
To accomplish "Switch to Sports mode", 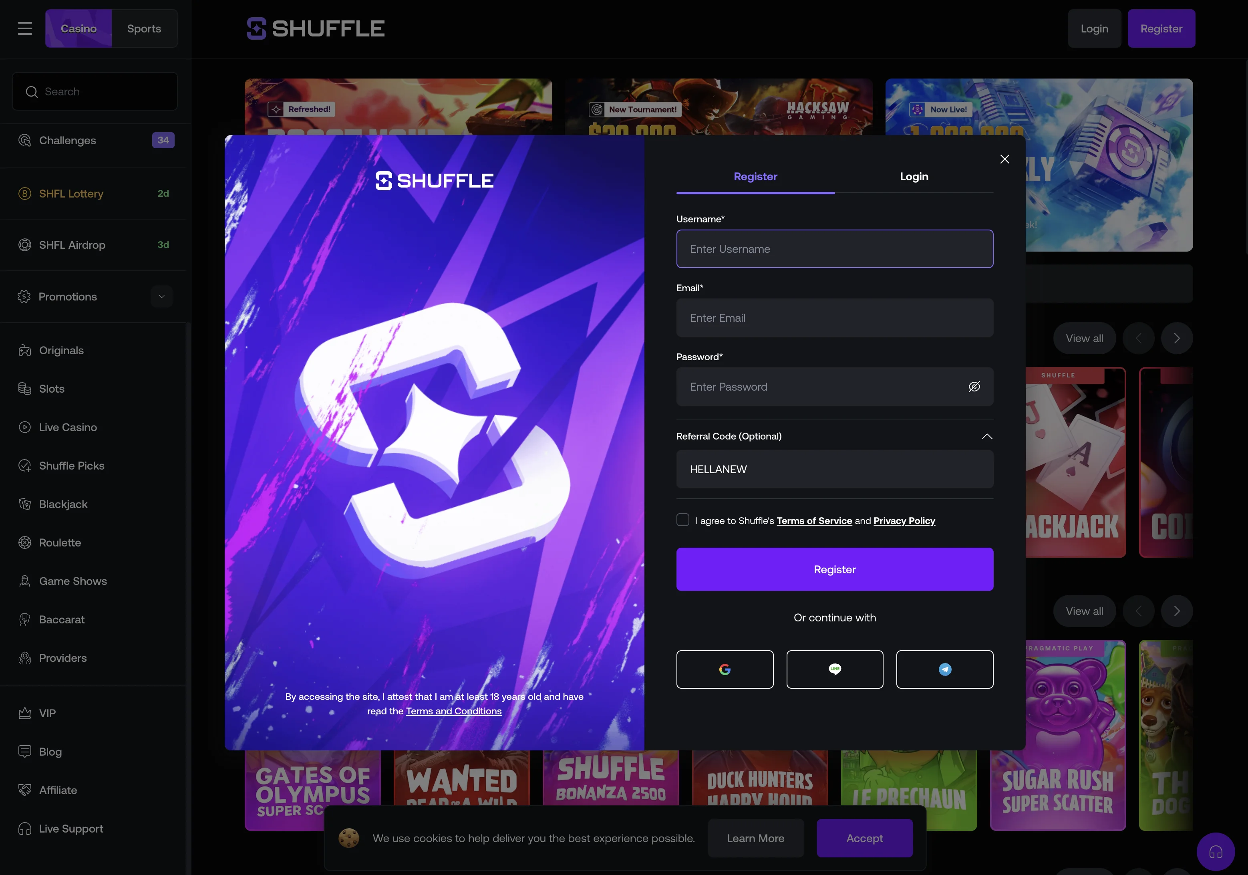I will [144, 28].
